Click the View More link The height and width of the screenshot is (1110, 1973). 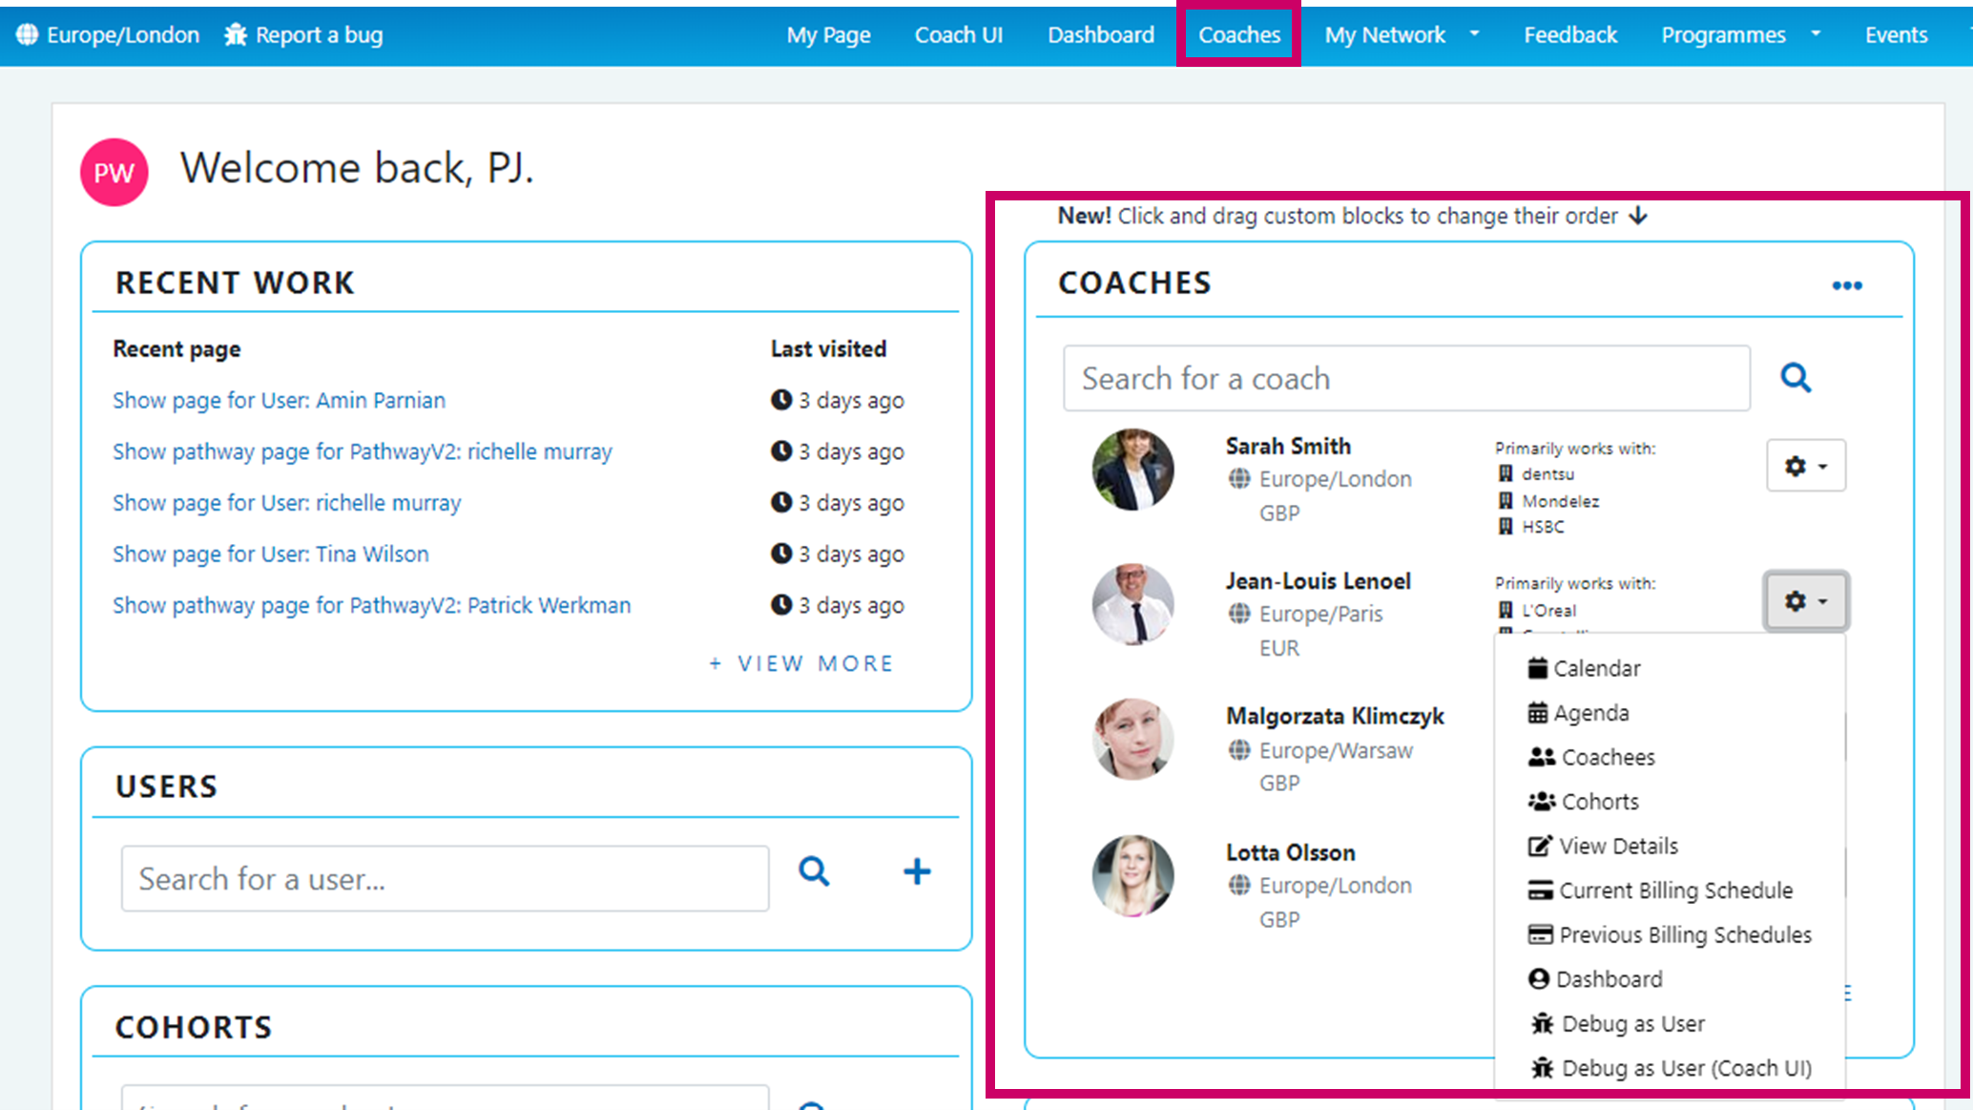801,663
